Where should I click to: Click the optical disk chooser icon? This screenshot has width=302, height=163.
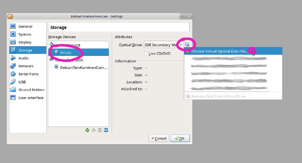187,45
